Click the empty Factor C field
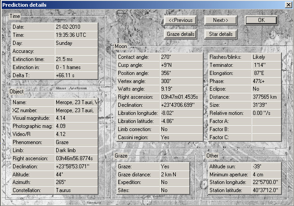 coord(267,137)
